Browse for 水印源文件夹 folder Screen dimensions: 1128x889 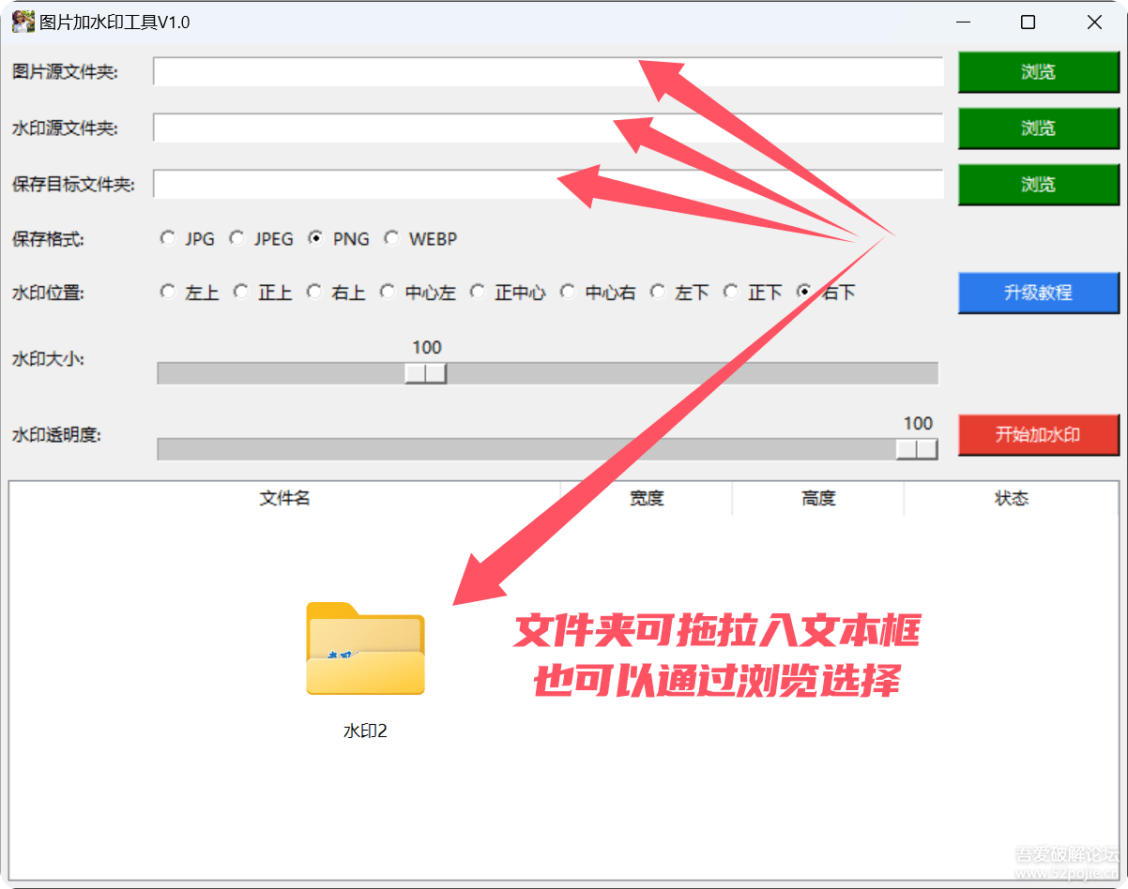pyautogui.click(x=1038, y=128)
